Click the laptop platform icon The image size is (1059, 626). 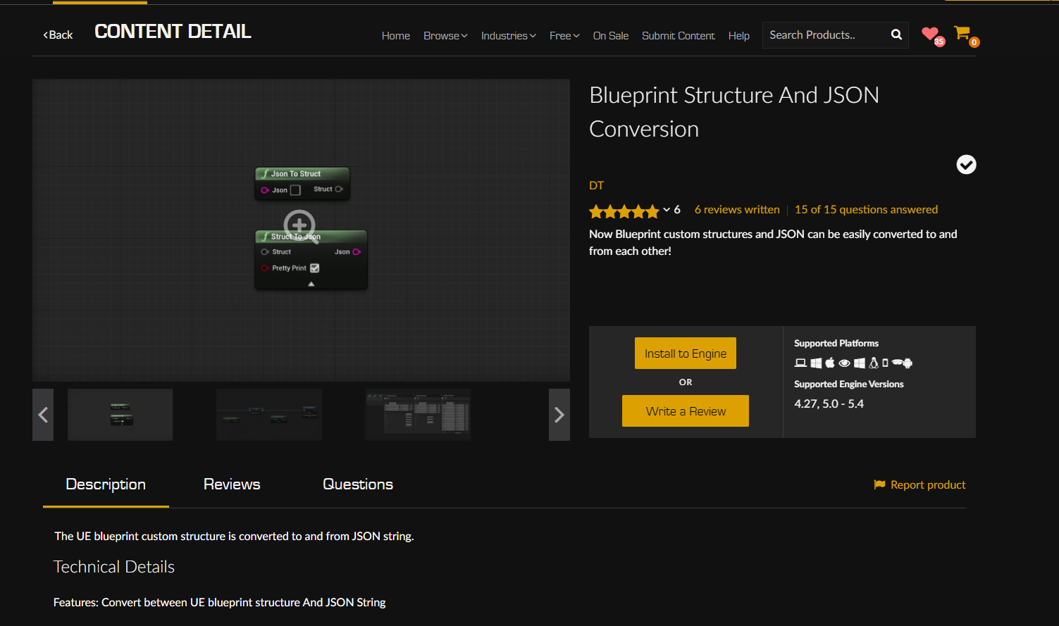[800, 363]
